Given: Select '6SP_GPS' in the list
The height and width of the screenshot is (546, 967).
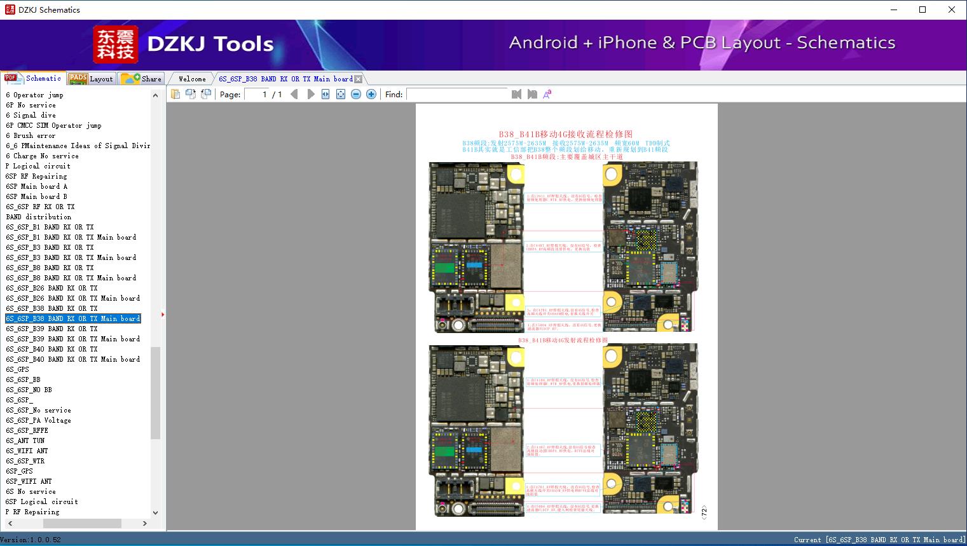Looking at the screenshot, I should [x=20, y=471].
